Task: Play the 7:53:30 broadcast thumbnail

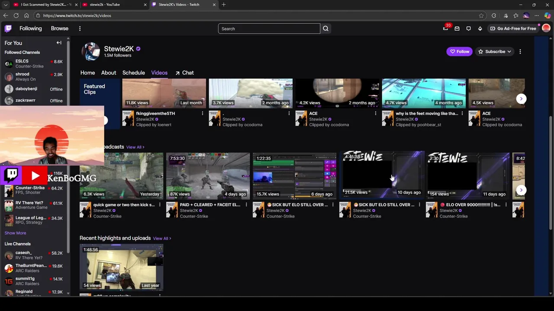Action: point(208,176)
